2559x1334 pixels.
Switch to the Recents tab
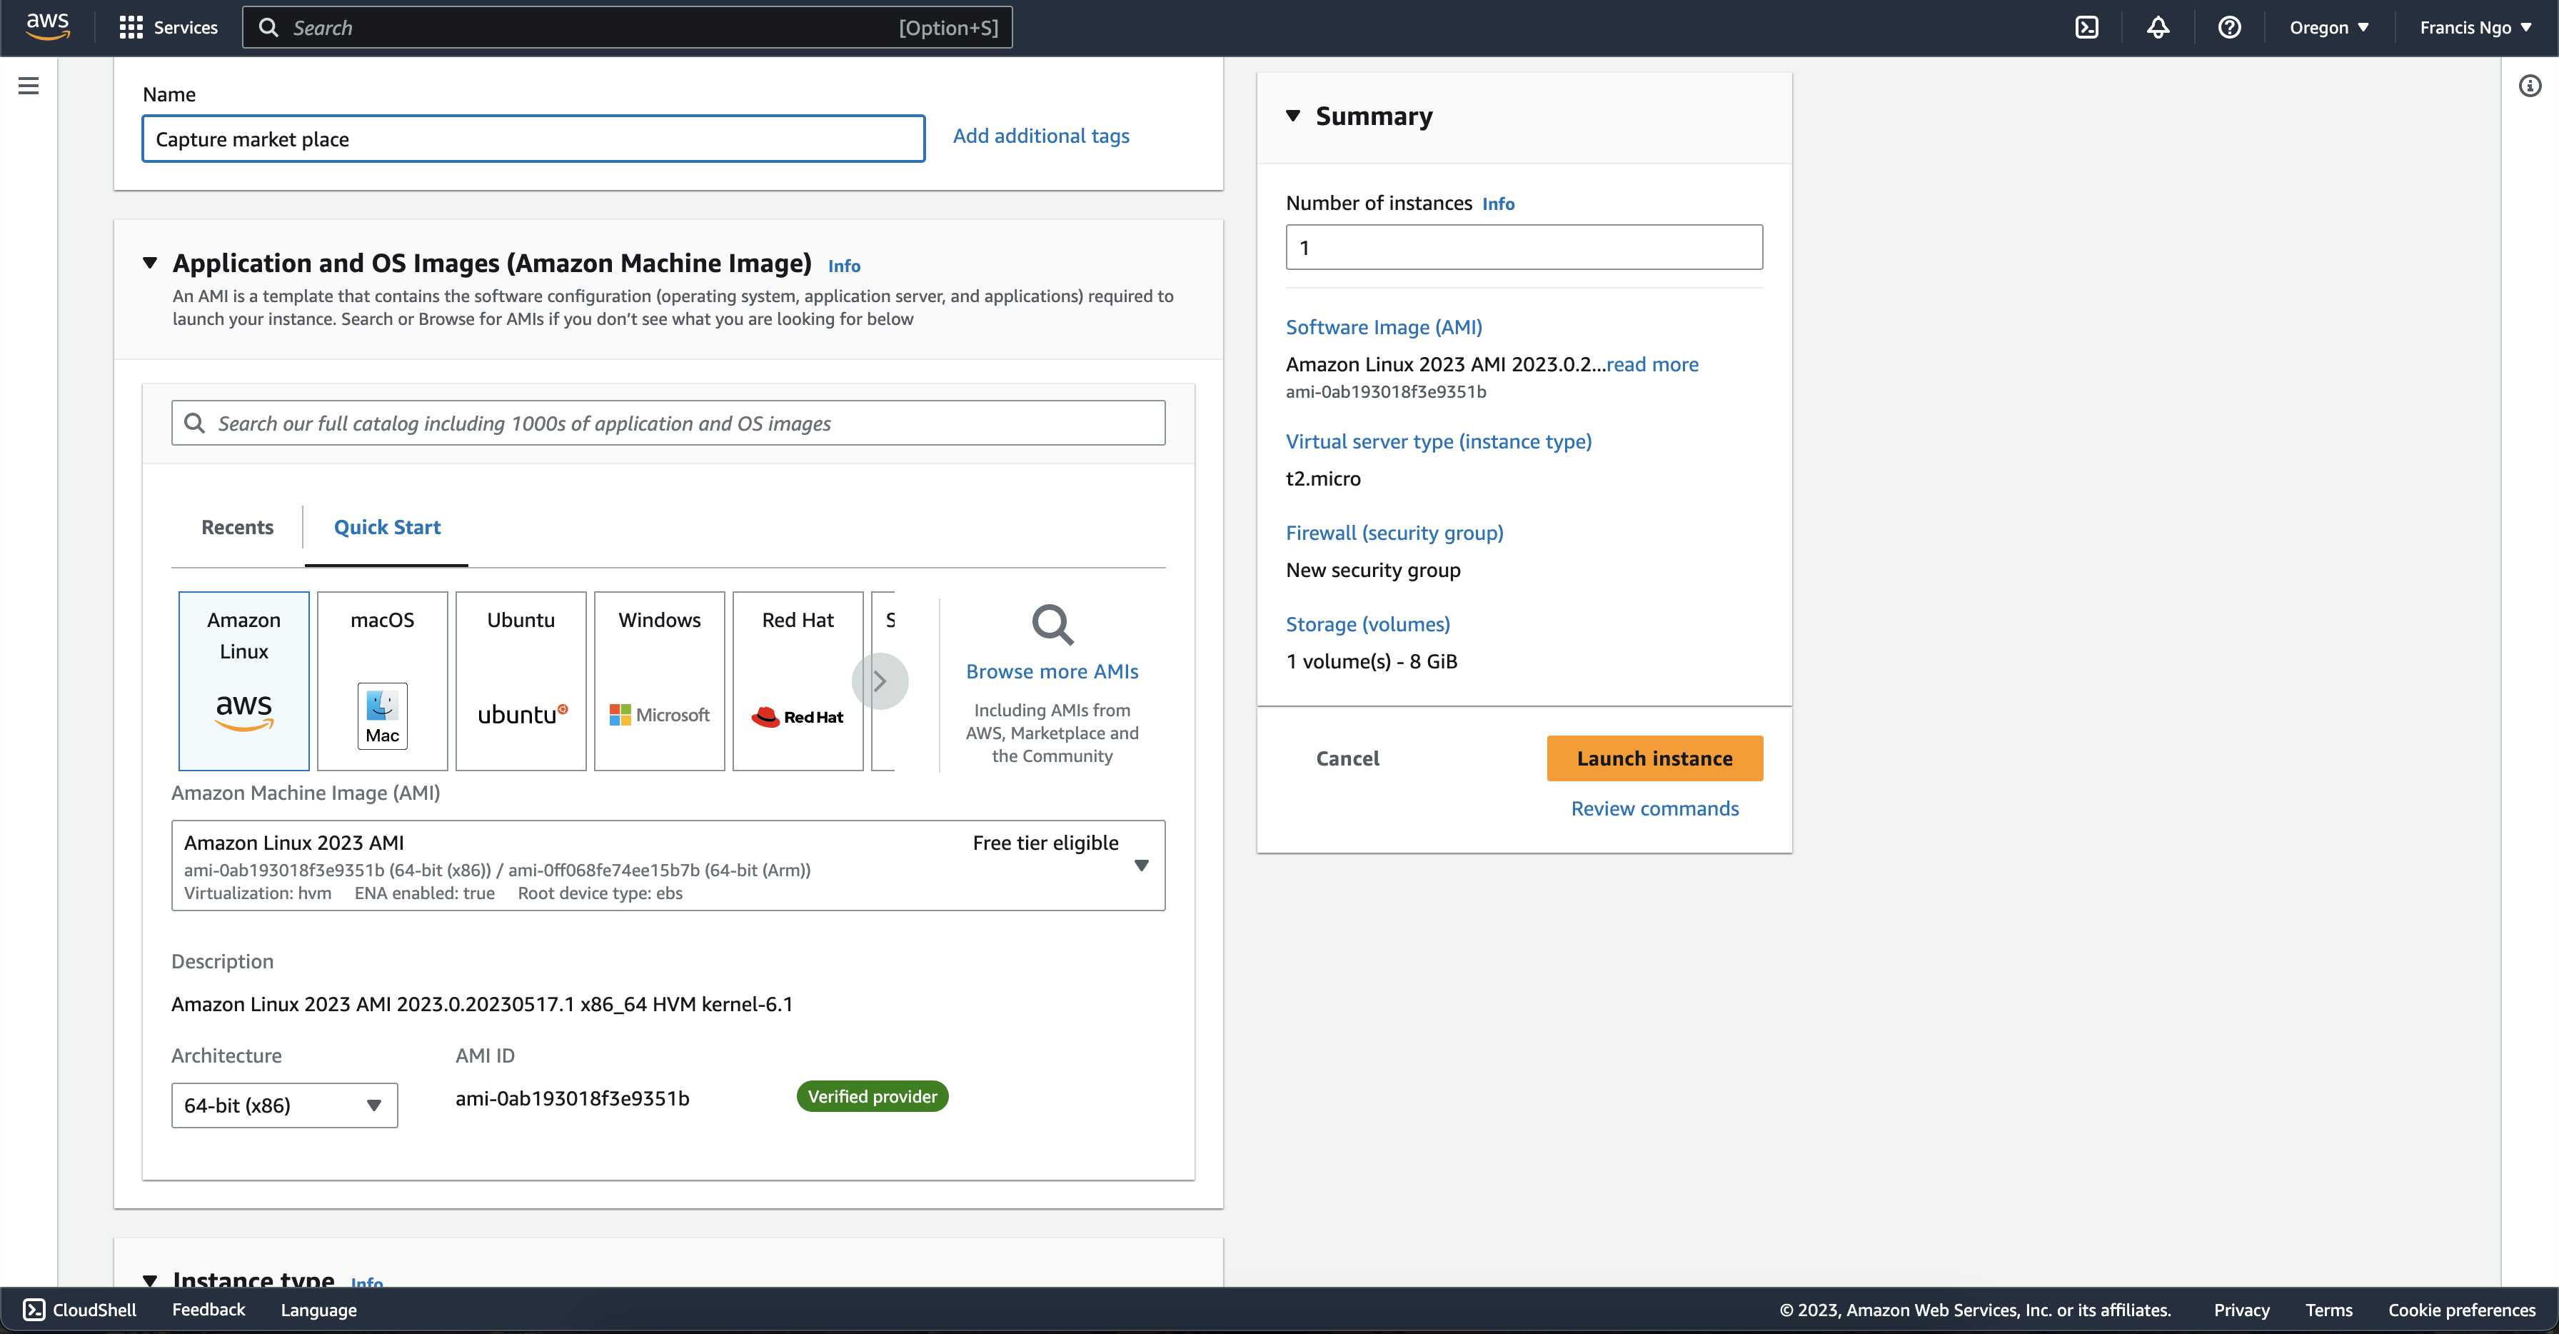pos(238,528)
